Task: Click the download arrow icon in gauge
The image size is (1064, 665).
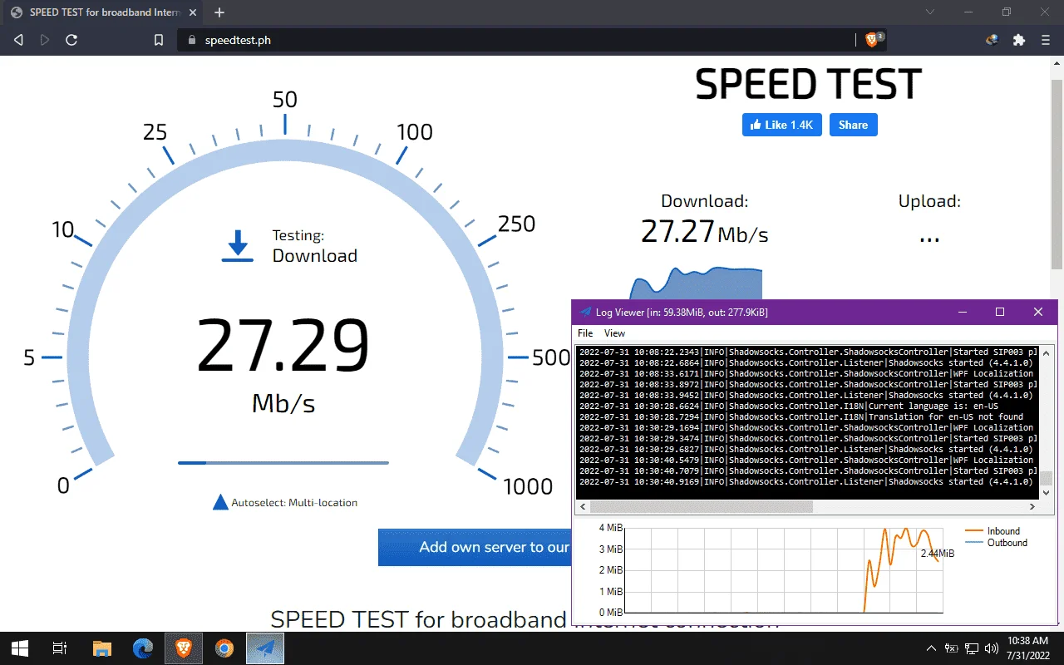Action: click(238, 246)
